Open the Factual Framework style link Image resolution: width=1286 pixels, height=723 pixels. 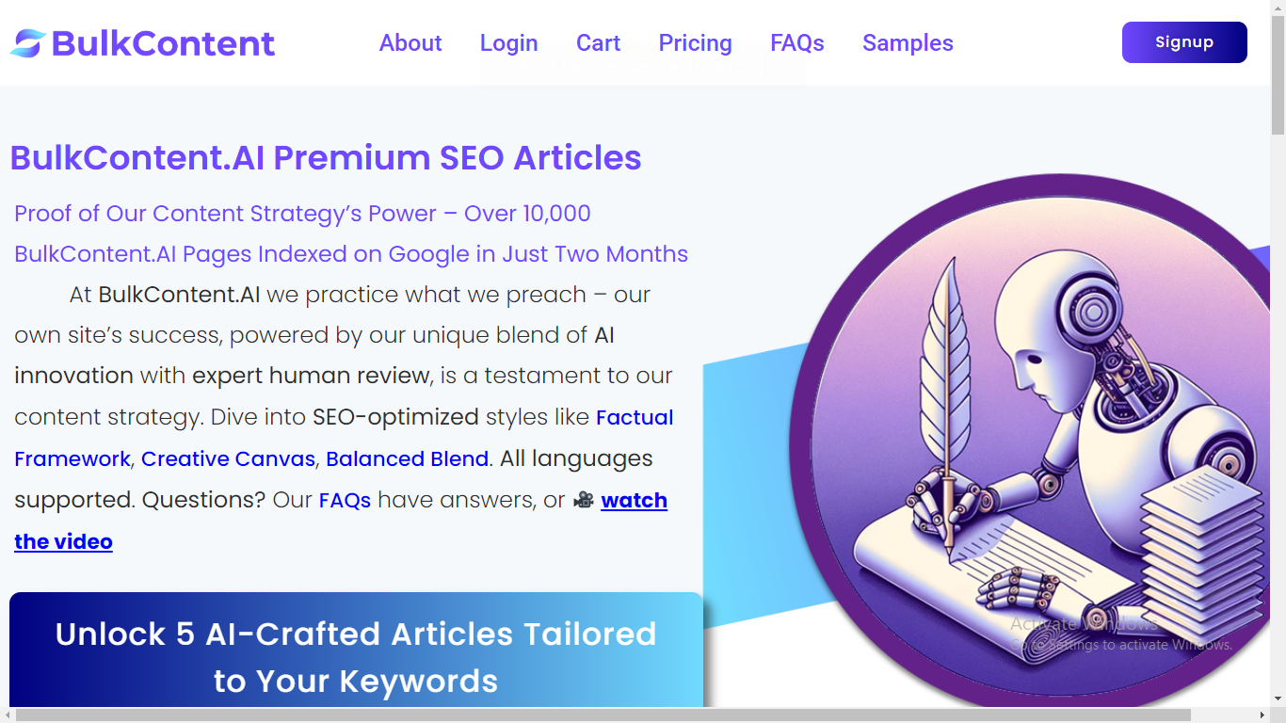click(635, 417)
